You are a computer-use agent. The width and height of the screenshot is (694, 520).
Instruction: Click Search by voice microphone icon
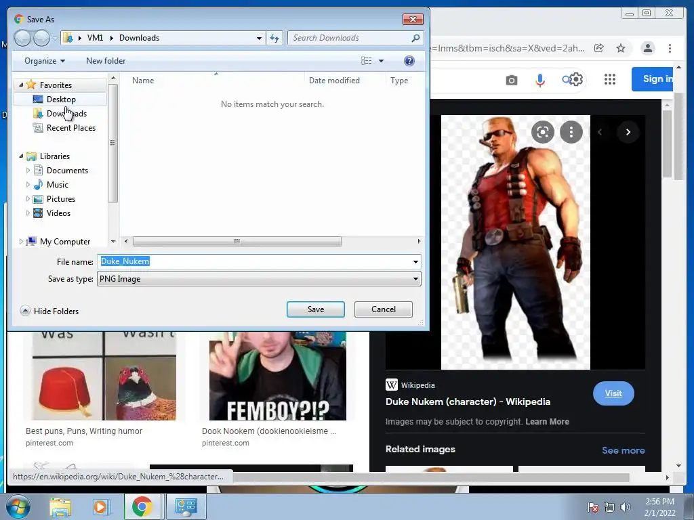(540, 80)
